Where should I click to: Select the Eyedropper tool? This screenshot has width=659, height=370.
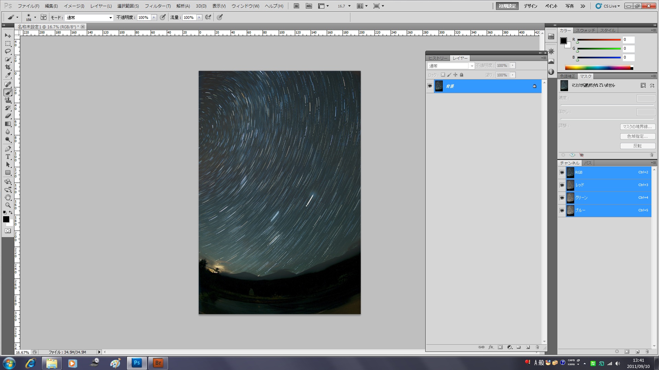tap(8, 75)
